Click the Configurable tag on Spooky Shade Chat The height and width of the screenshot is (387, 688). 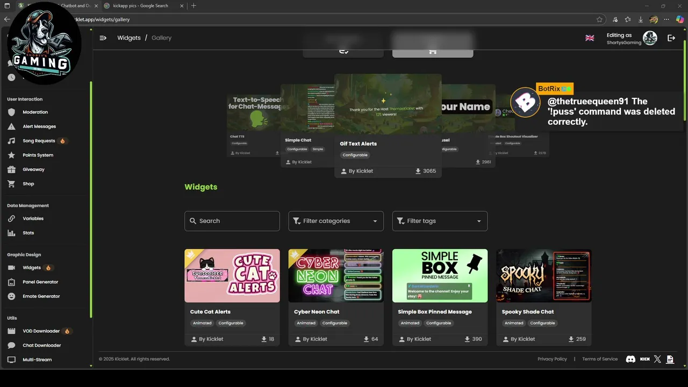tap(543, 323)
